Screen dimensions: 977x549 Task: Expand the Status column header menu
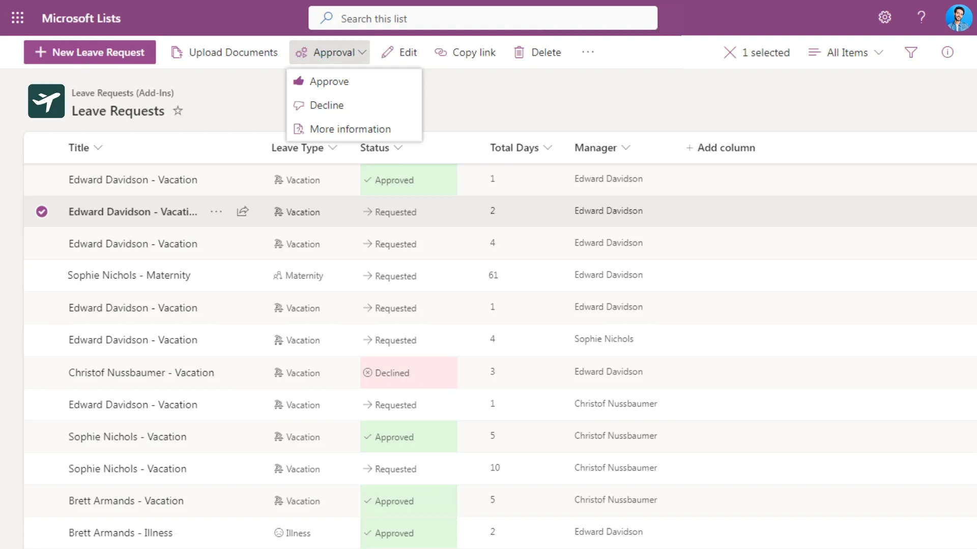398,147
